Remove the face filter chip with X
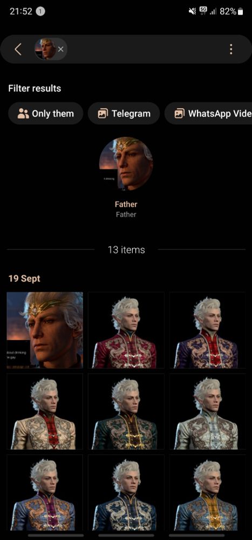This screenshot has width=252, height=540. (x=60, y=49)
